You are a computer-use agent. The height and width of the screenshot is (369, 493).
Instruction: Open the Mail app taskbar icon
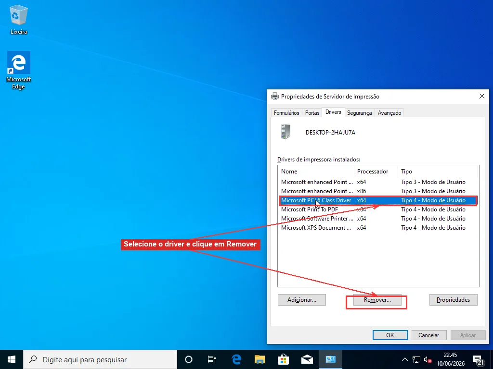click(x=307, y=359)
